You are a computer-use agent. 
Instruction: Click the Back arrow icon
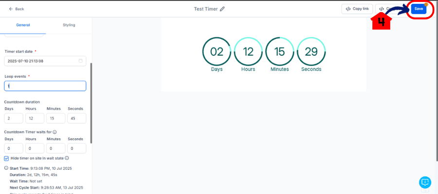pyautogui.click(x=11, y=9)
